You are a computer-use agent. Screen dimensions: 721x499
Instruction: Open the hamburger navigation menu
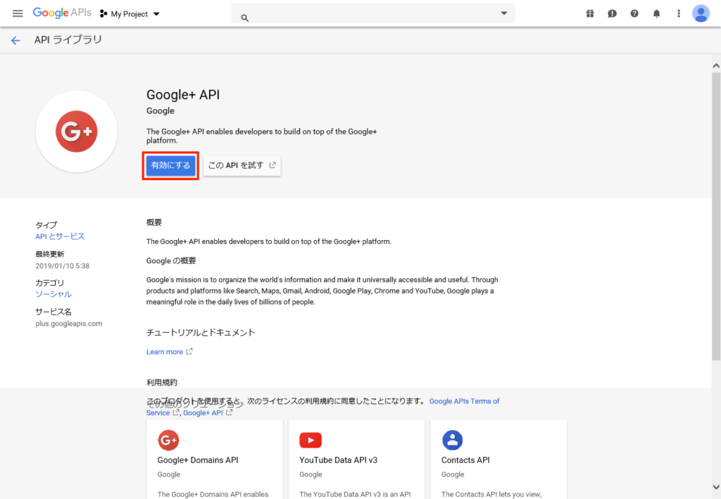click(x=18, y=13)
